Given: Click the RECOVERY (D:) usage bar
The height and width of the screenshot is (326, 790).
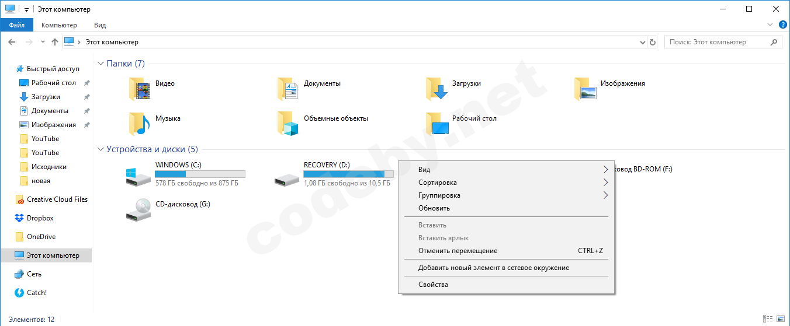Looking at the screenshot, I should [349, 174].
